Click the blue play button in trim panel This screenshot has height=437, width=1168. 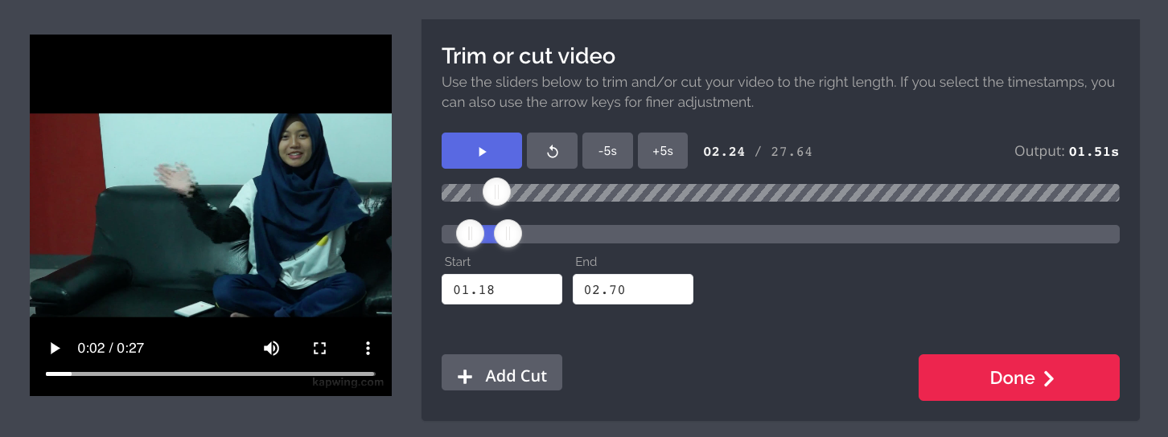coord(482,151)
